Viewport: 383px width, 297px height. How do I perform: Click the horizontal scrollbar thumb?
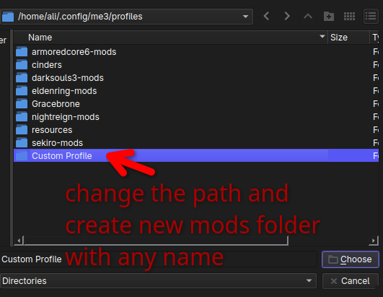[x=156, y=241]
